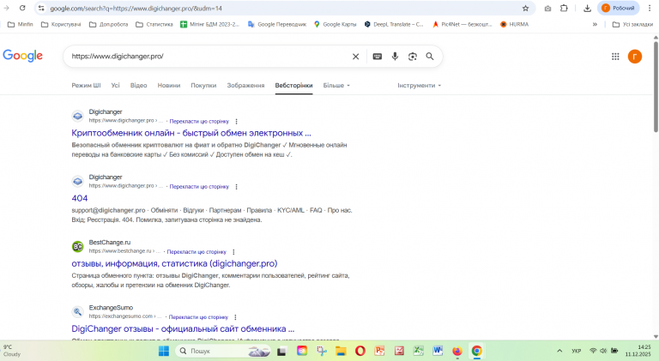The height and width of the screenshot is (361, 659).
Task: Open the on-screen keyboard input tool
Action: pyautogui.click(x=378, y=57)
